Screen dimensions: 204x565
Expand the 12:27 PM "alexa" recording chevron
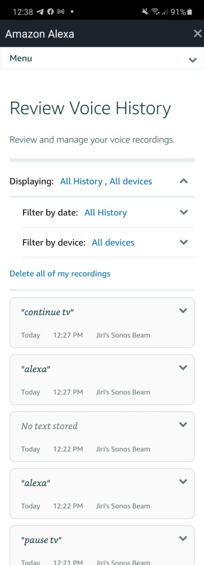[x=183, y=368]
